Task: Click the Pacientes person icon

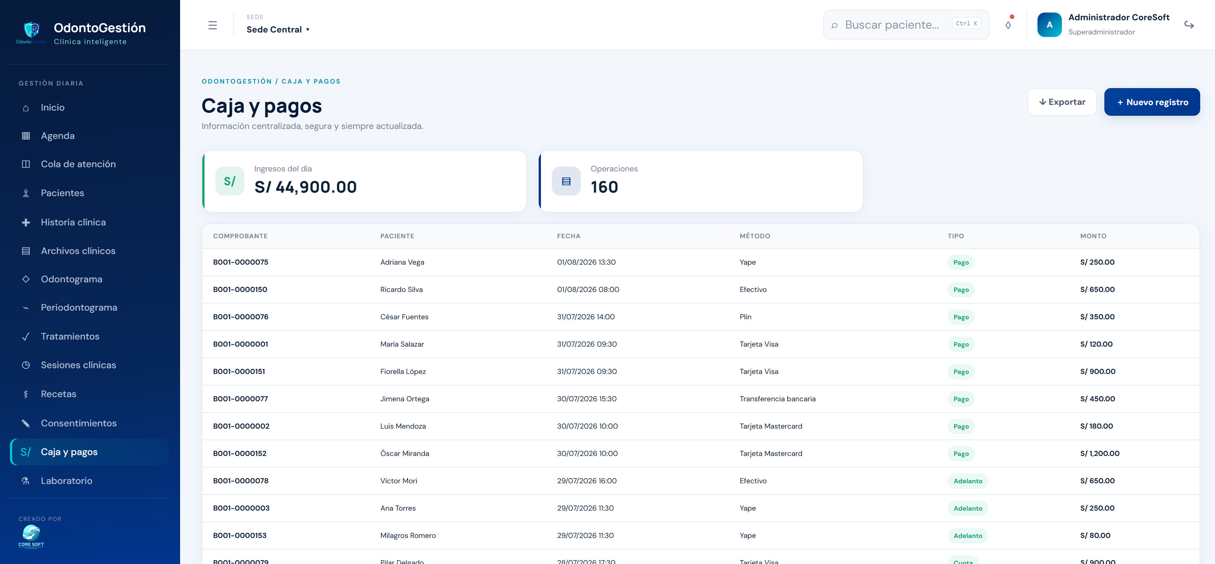Action: click(26, 193)
